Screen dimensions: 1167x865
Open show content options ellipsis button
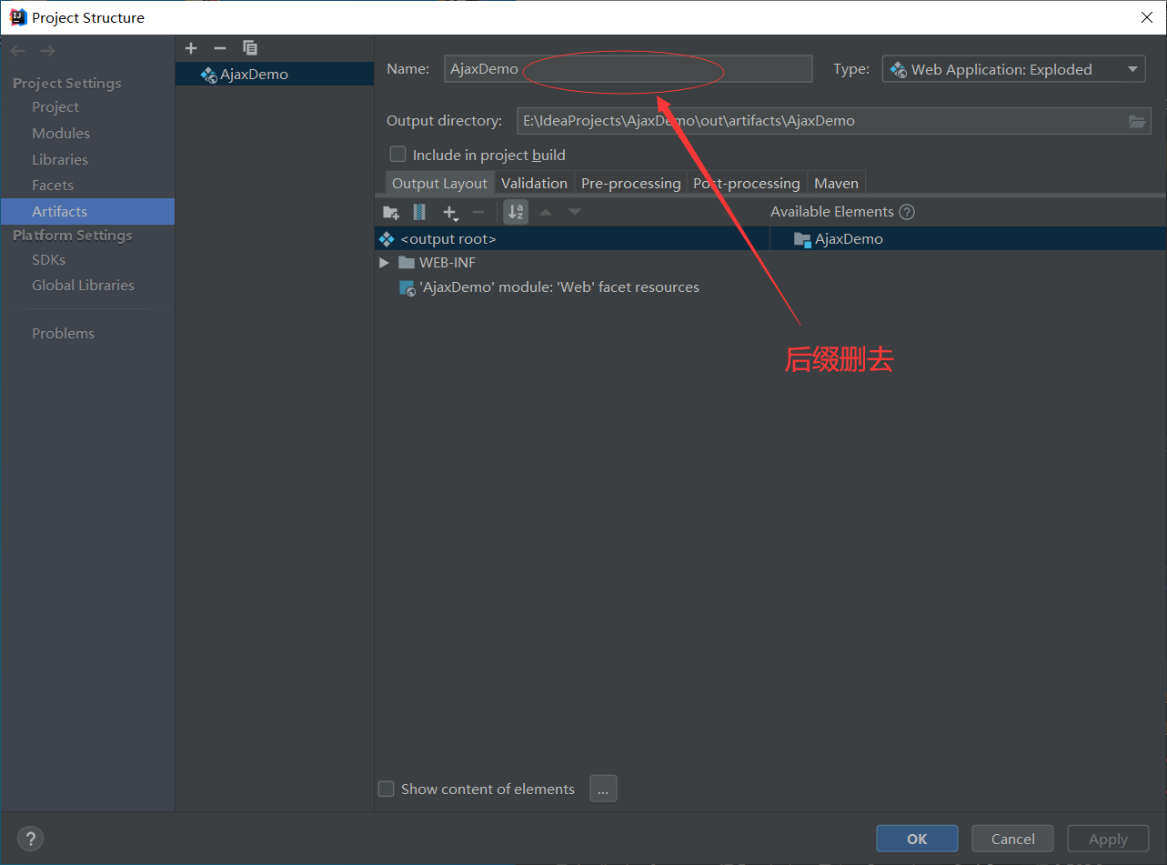(x=603, y=789)
